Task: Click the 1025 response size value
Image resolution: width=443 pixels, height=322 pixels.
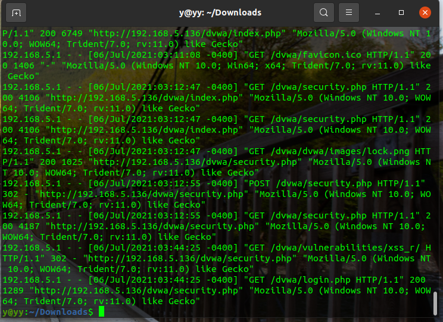Action: (72, 162)
